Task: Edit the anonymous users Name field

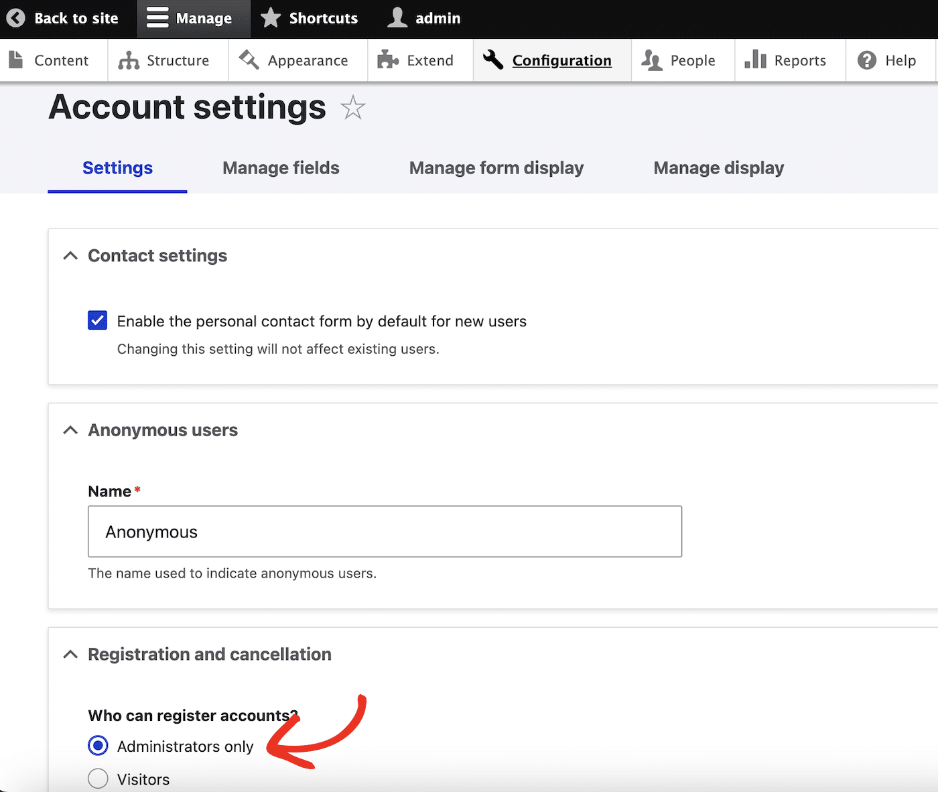Action: click(385, 531)
